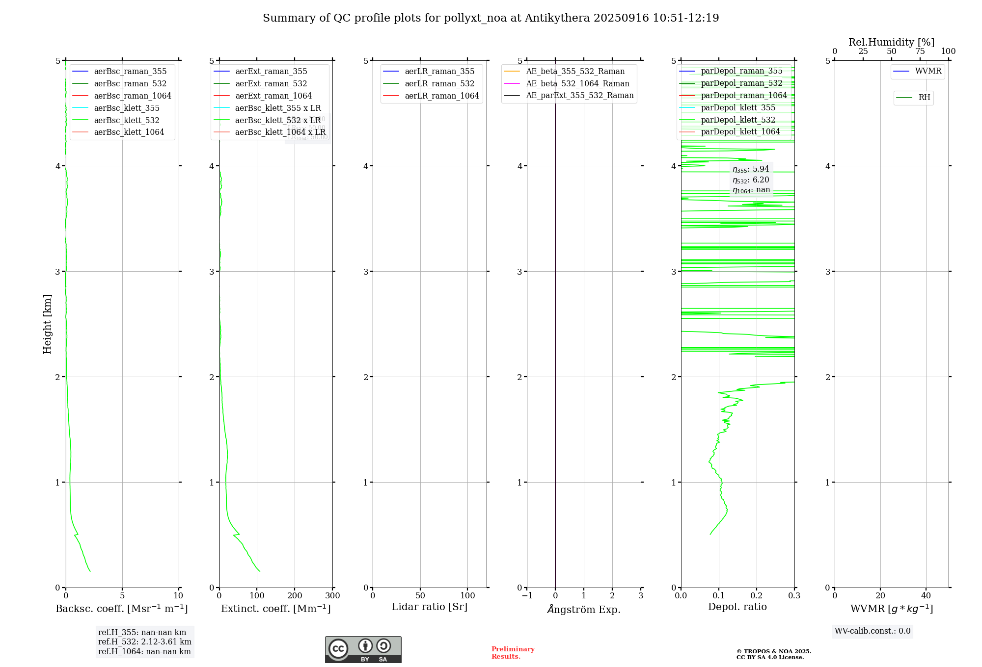Select aerLR_raman_532 legend entry
This screenshot has width=982, height=667.
tap(429, 84)
